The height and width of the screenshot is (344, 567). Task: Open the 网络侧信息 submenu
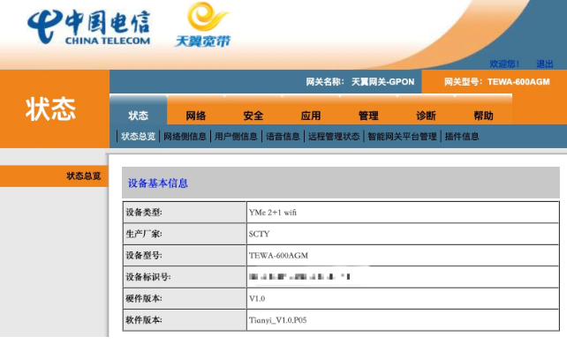pos(185,137)
